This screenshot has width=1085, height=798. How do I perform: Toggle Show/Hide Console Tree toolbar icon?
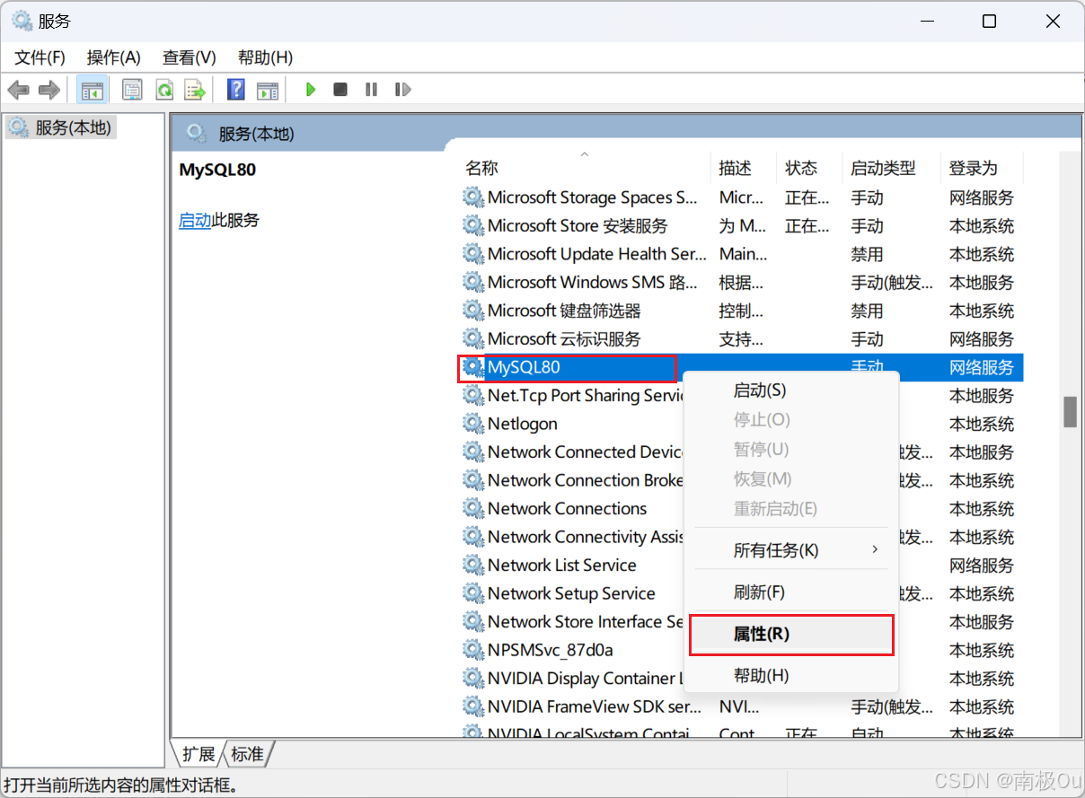pyautogui.click(x=92, y=90)
